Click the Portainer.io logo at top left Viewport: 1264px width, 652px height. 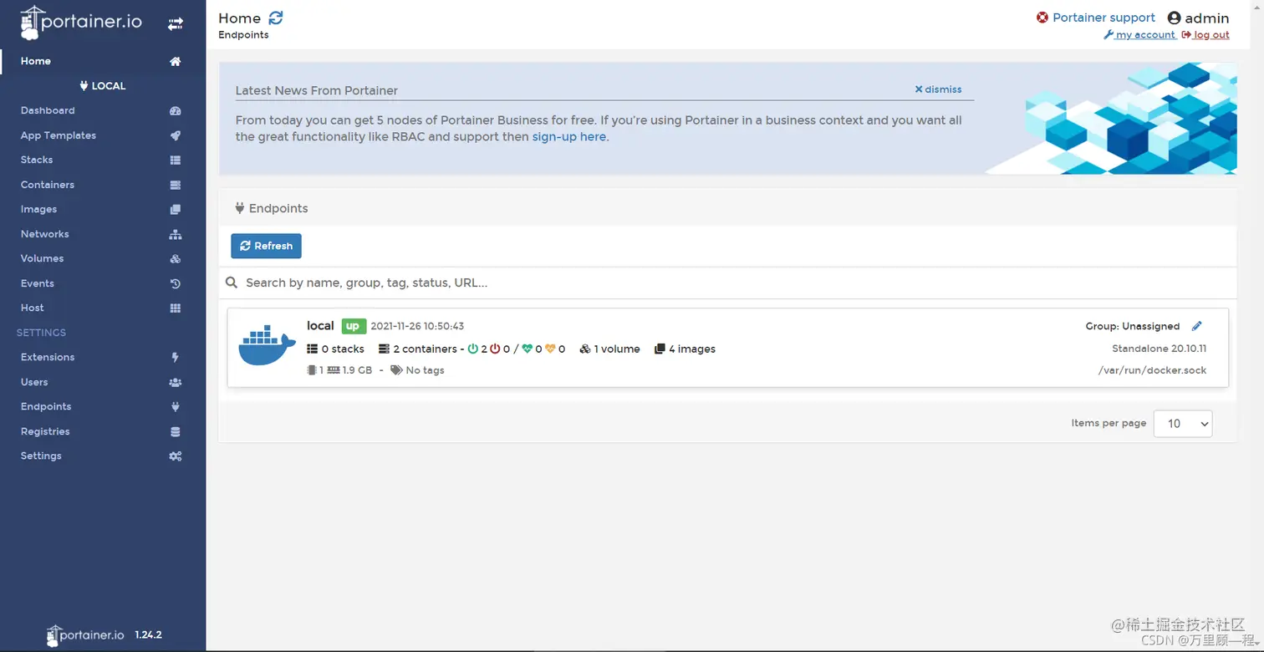pos(81,23)
